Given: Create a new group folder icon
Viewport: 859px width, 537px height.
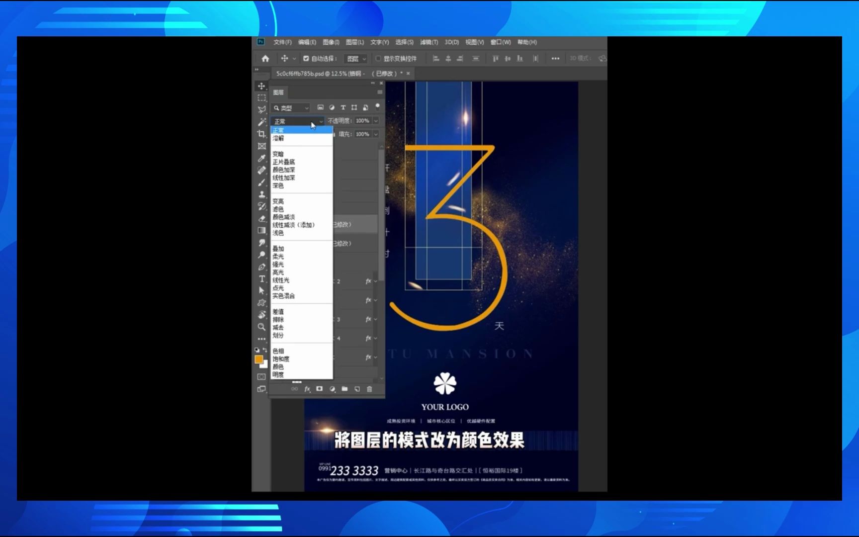Looking at the screenshot, I should [x=344, y=389].
